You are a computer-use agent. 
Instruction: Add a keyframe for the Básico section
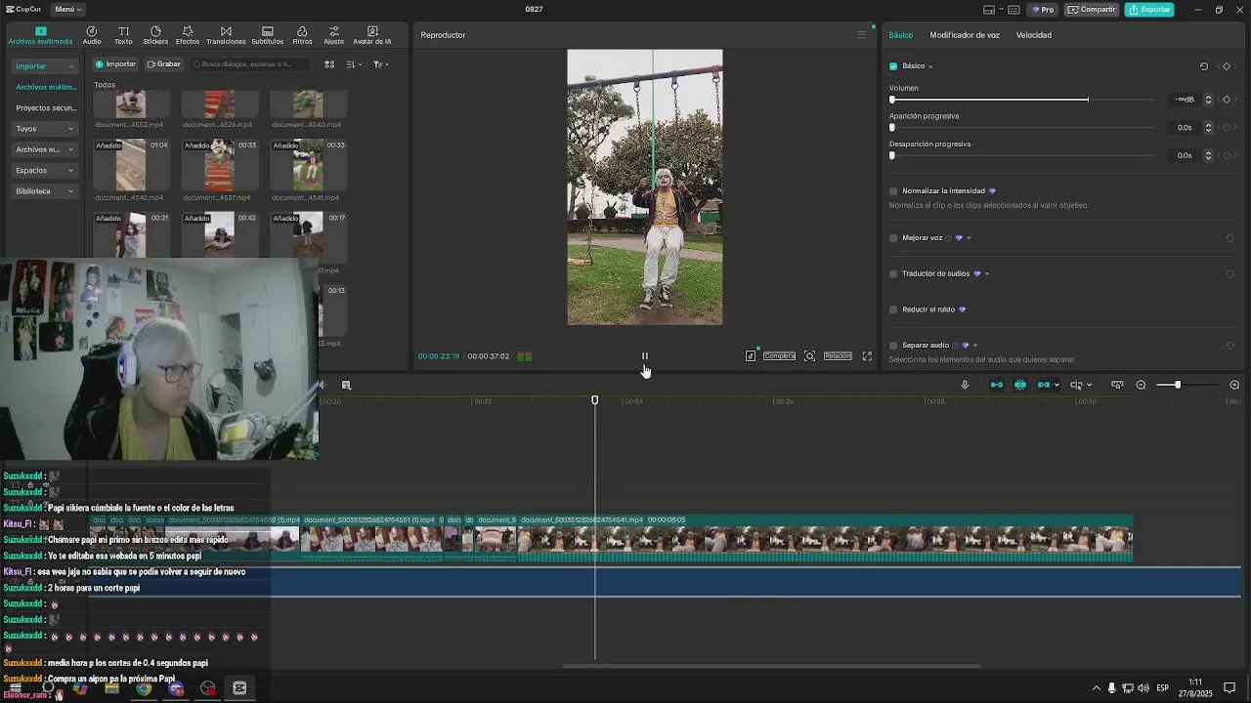coord(1227,66)
